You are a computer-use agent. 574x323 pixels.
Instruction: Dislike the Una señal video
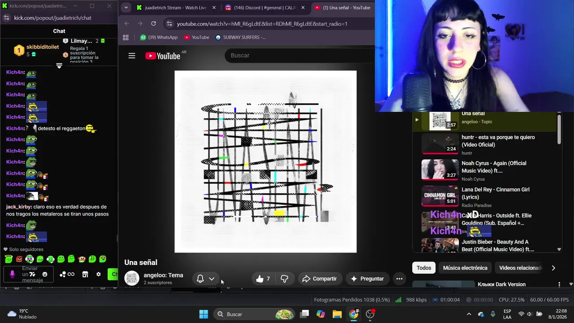pos(284,279)
